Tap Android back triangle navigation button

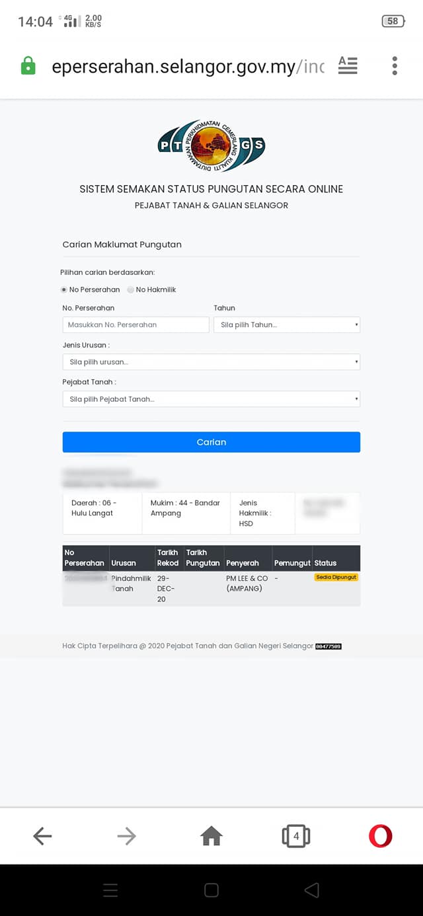click(312, 890)
